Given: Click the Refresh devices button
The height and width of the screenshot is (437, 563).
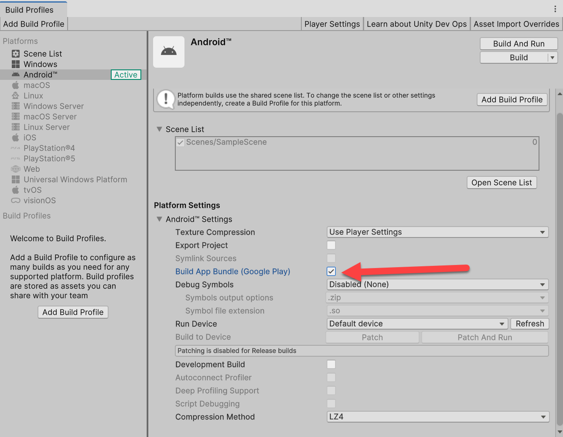Looking at the screenshot, I should (x=530, y=324).
